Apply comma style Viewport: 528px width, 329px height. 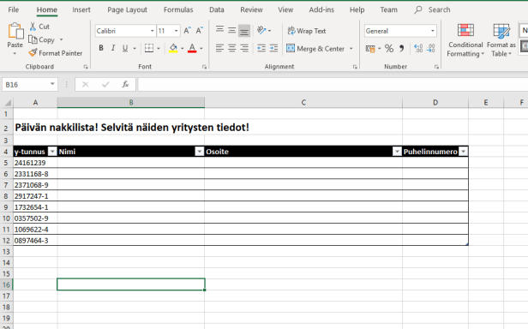(401, 49)
